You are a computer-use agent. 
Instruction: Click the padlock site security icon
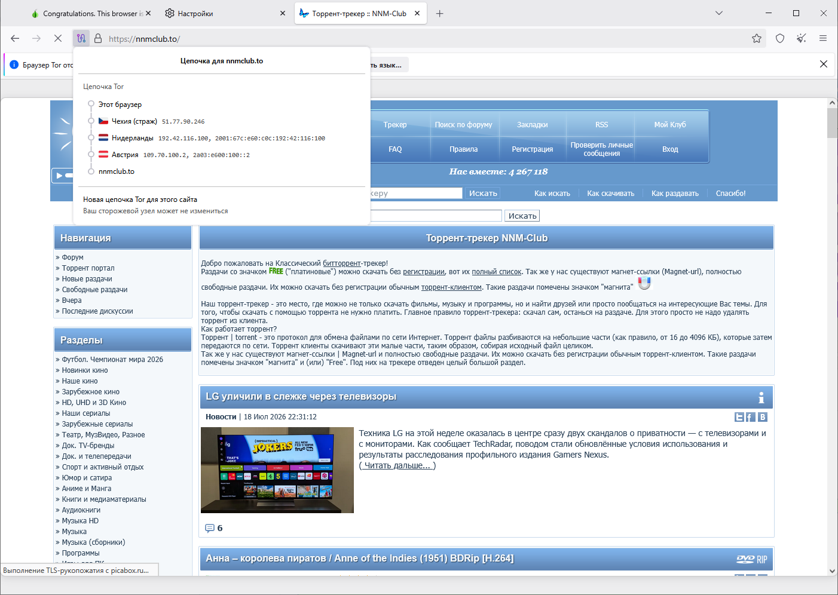point(98,38)
